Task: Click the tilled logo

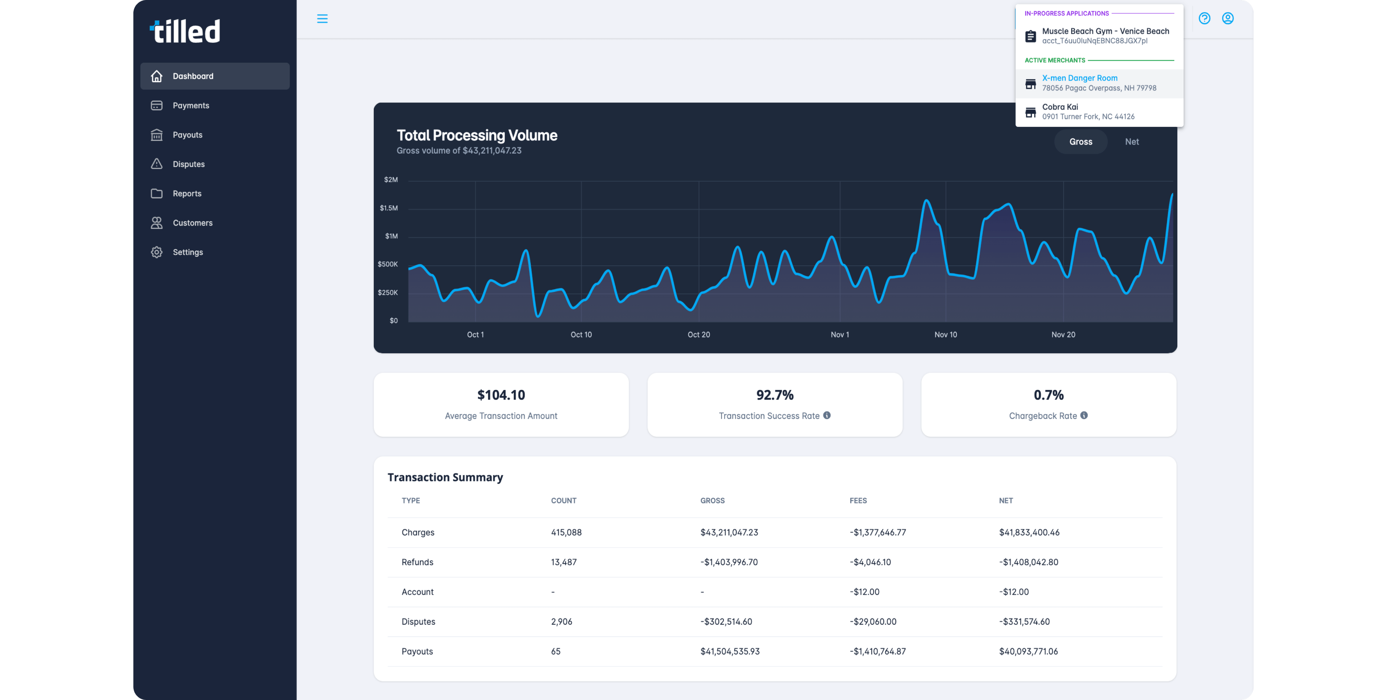Action: [x=185, y=31]
